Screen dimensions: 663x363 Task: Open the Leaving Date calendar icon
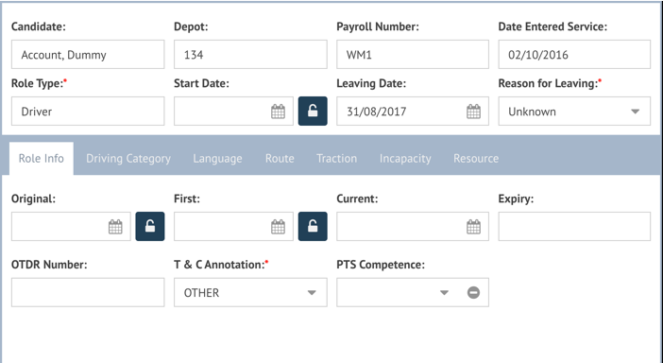pos(473,112)
